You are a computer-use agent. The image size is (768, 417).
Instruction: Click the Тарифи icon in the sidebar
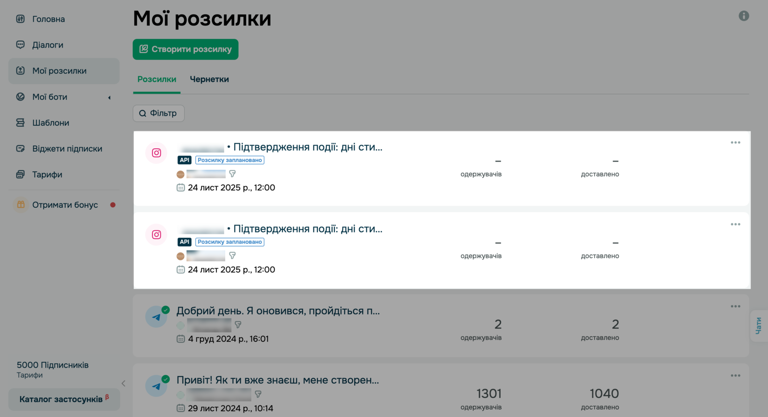click(x=20, y=175)
